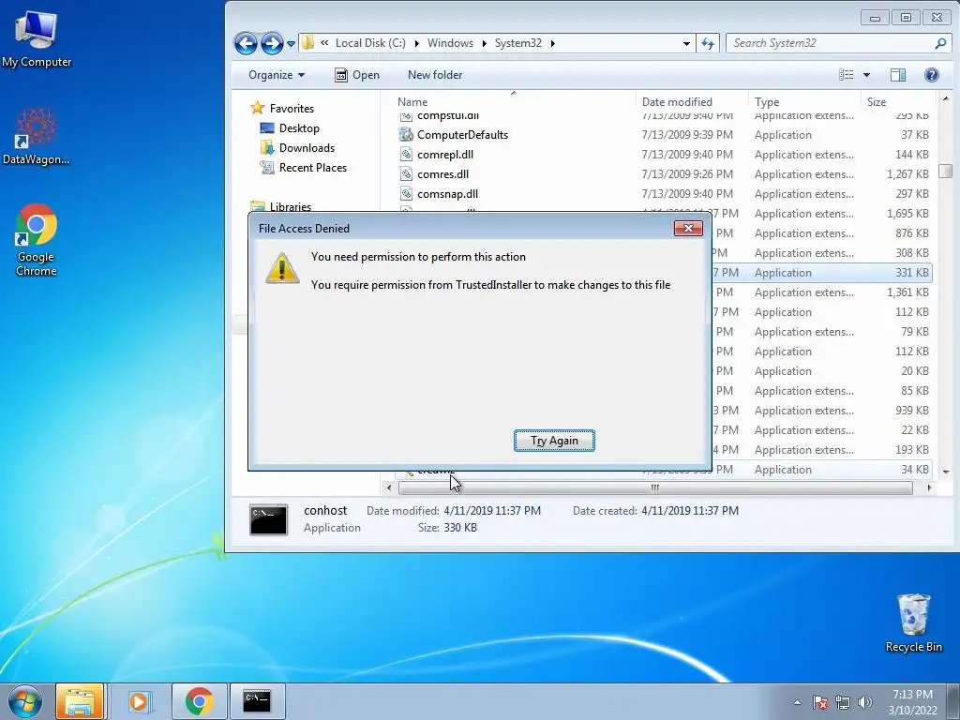Viewport: 960px width, 720px height.
Task: Select Favorites in navigation pane
Action: pos(282,109)
